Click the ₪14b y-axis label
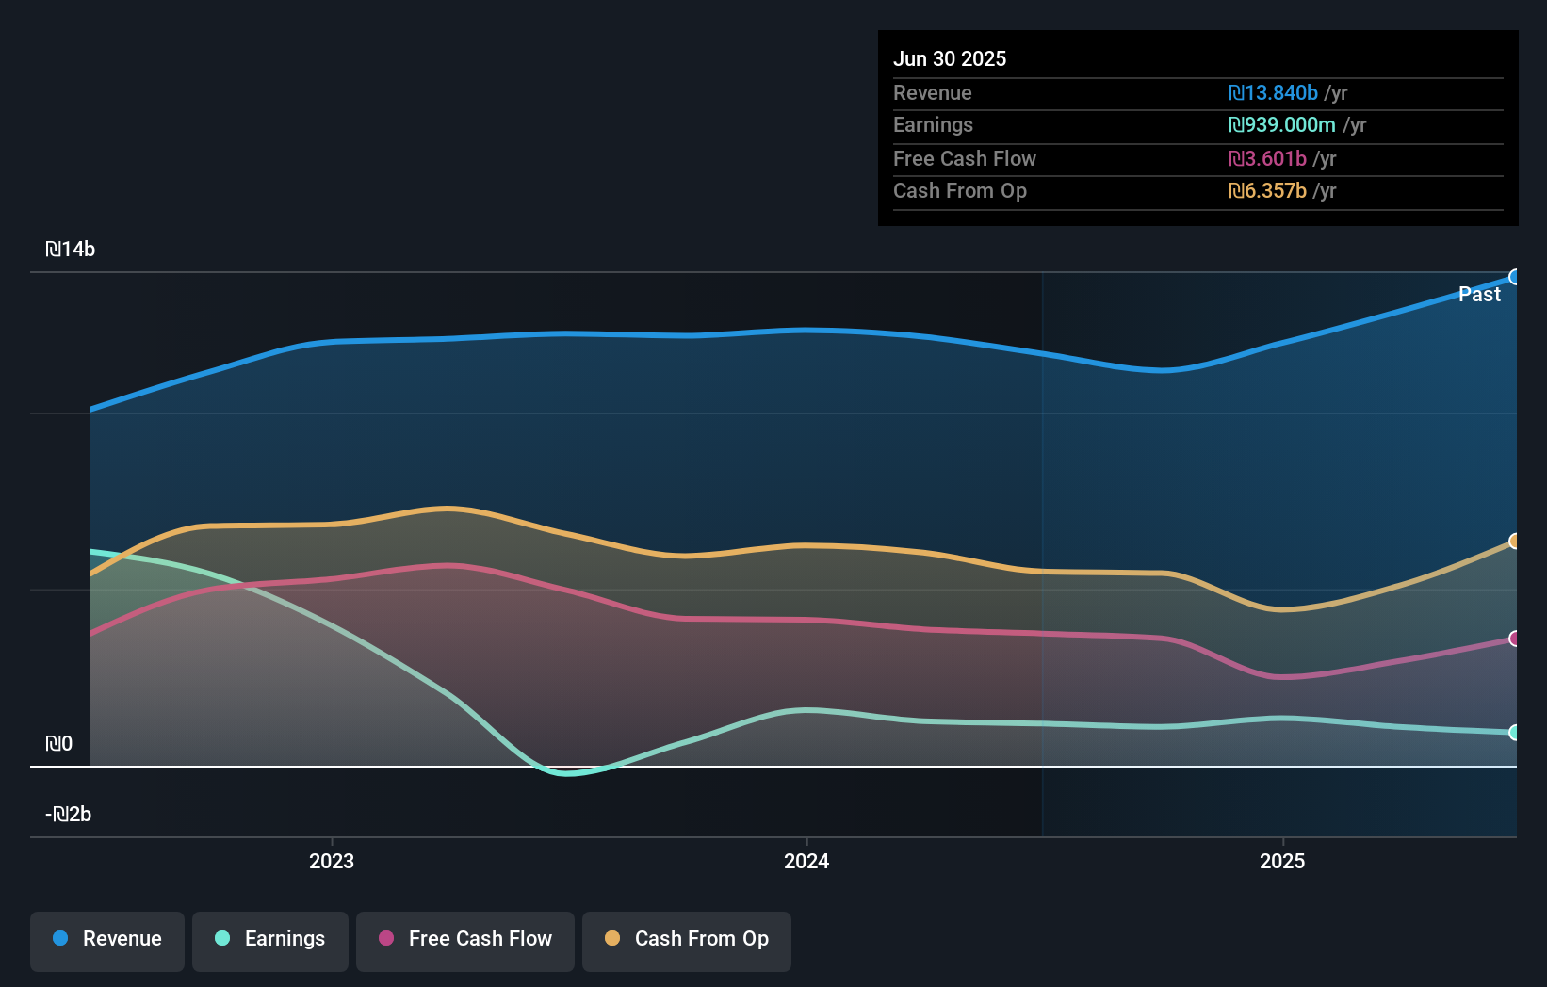Image resolution: width=1547 pixels, height=987 pixels. point(71,250)
